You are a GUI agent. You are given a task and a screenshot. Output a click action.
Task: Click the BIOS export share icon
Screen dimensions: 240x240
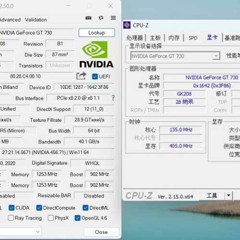click(x=81, y=76)
